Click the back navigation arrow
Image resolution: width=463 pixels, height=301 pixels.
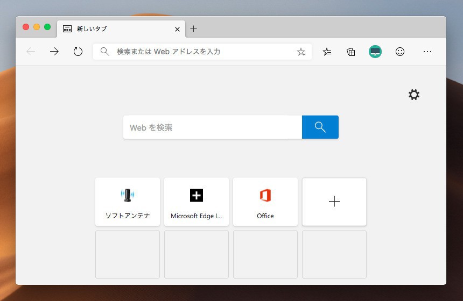[31, 52]
